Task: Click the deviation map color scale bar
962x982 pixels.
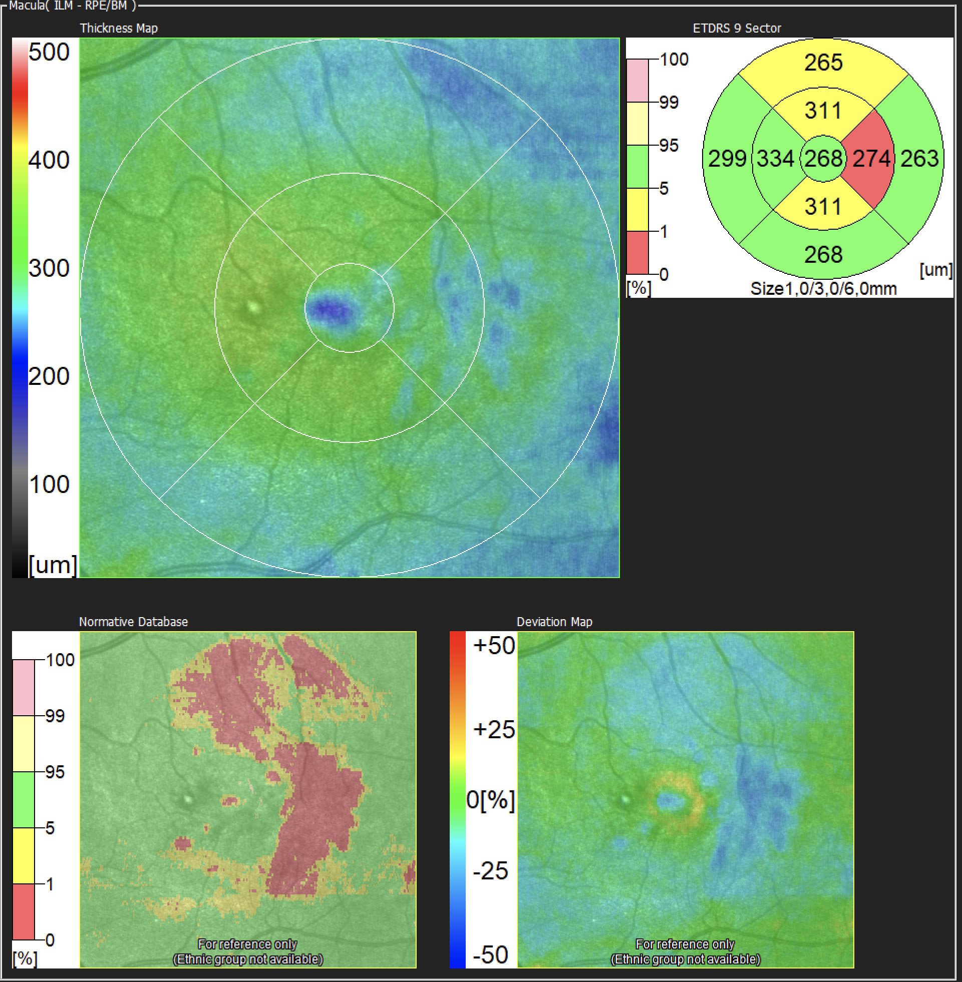Action: [457, 800]
